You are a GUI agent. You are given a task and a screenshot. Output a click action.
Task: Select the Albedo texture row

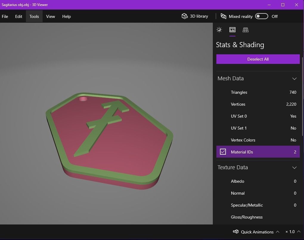[x=258, y=181]
